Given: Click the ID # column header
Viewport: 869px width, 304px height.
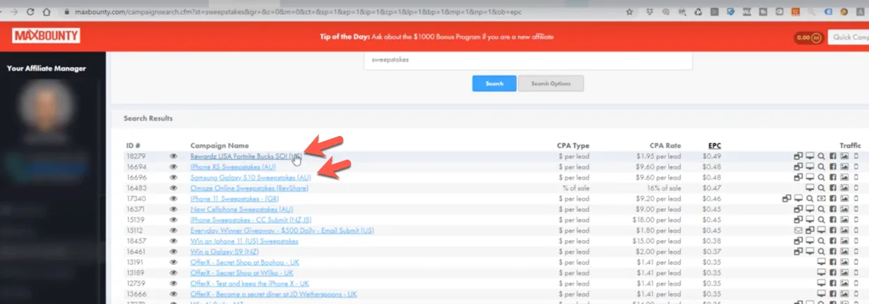Looking at the screenshot, I should pos(134,145).
